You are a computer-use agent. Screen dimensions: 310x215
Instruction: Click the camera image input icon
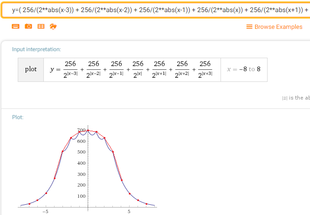pos(28,26)
